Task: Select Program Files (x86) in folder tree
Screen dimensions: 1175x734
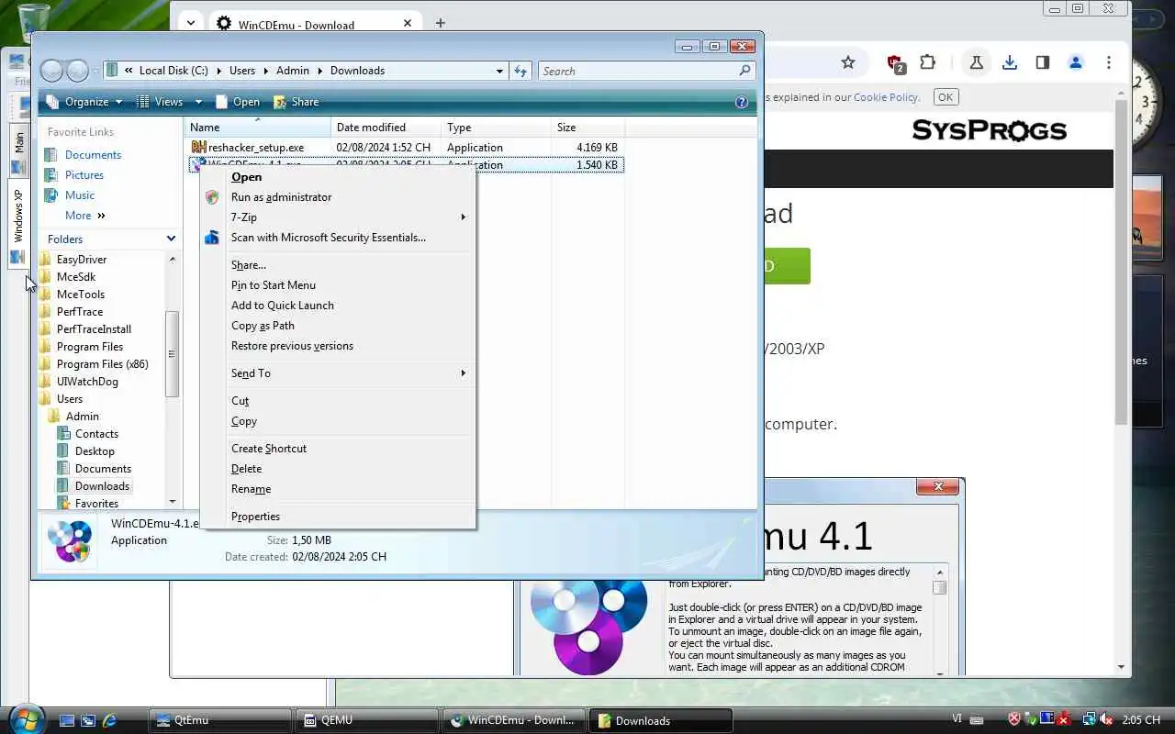Action: [x=102, y=364]
